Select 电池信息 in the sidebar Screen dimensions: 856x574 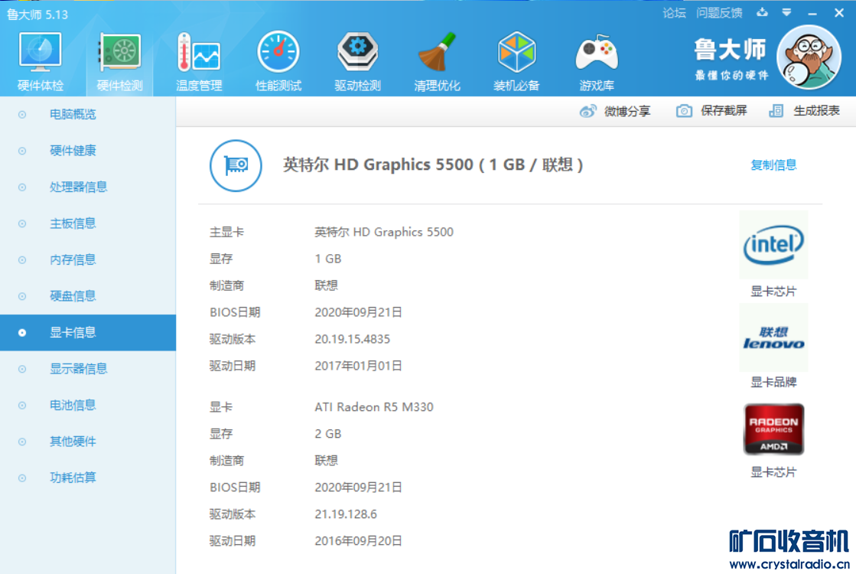pyautogui.click(x=88, y=405)
